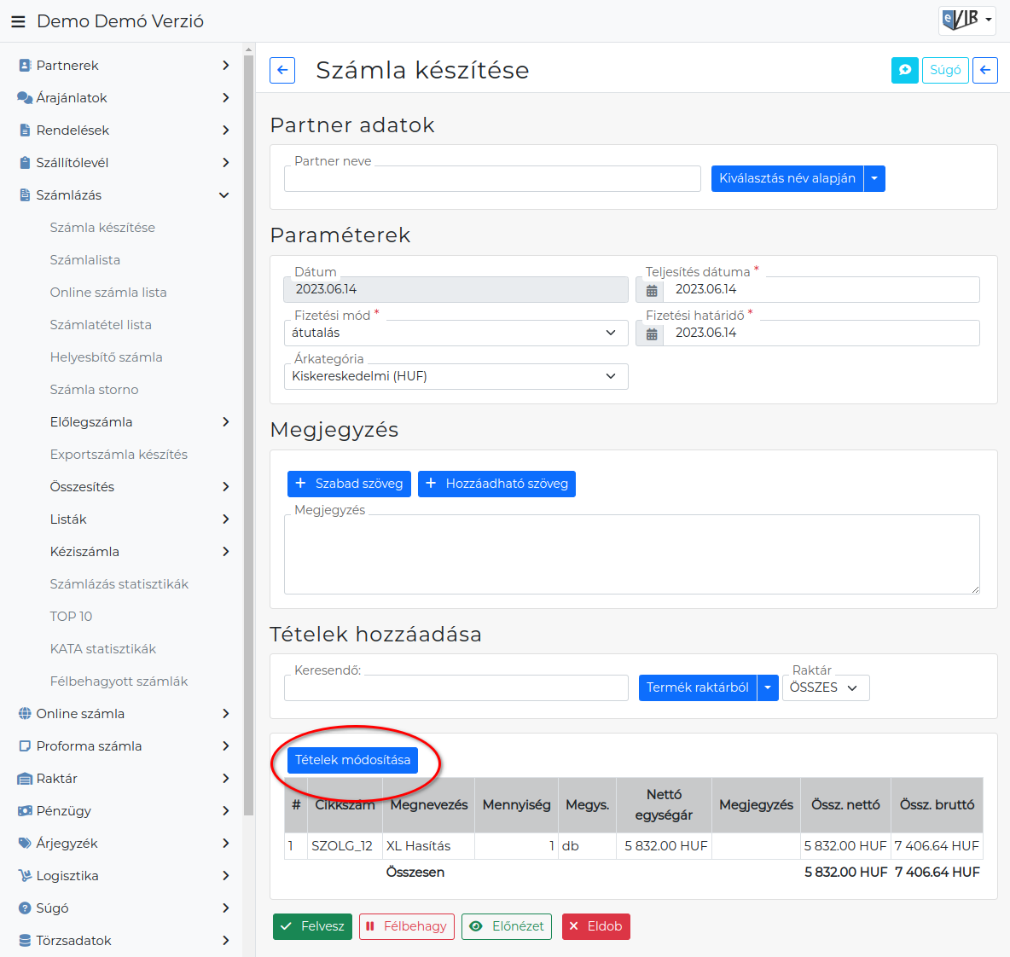Open the hamburger menu icon
1010x957 pixels.
(x=18, y=21)
